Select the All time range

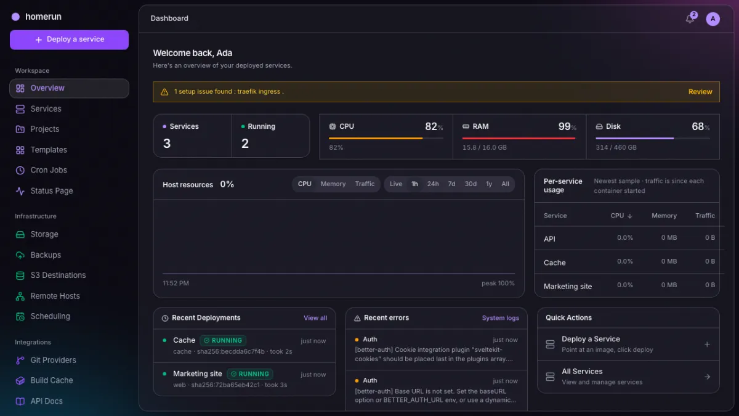505,184
